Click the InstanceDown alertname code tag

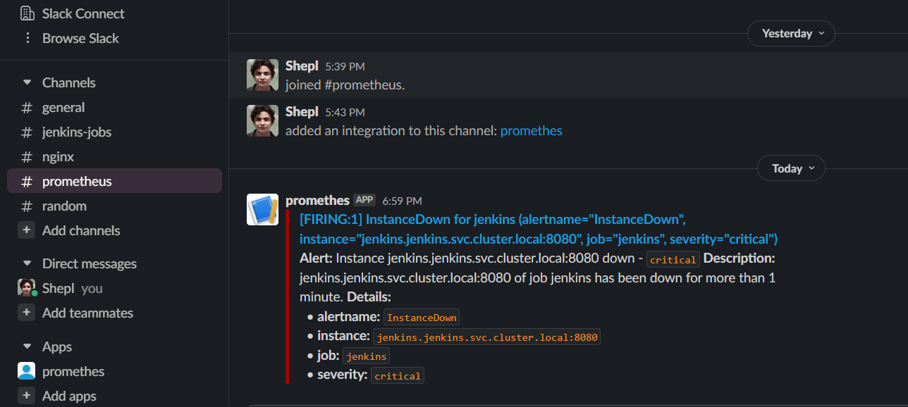(x=422, y=318)
